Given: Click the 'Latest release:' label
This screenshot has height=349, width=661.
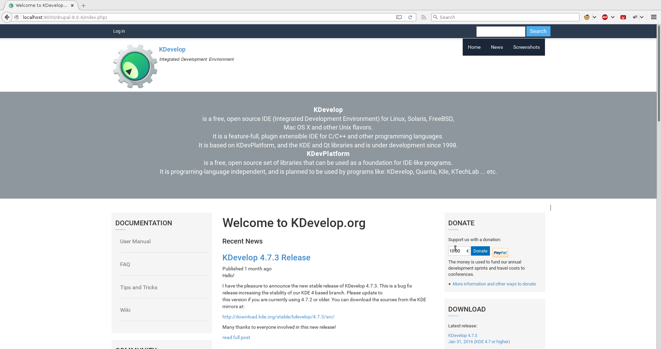Looking at the screenshot, I should click(462, 326).
